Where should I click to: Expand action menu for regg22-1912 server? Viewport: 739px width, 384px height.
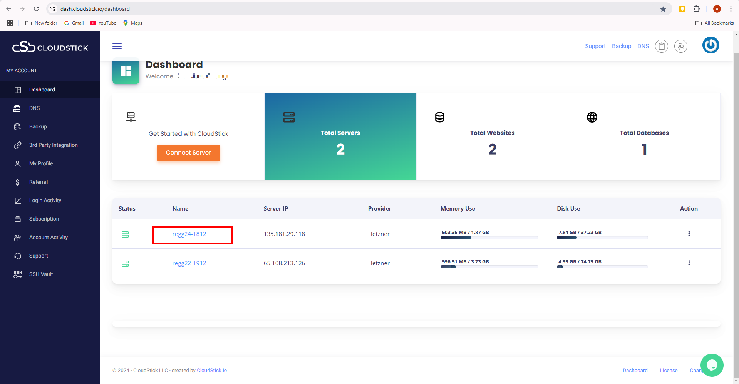tap(689, 263)
